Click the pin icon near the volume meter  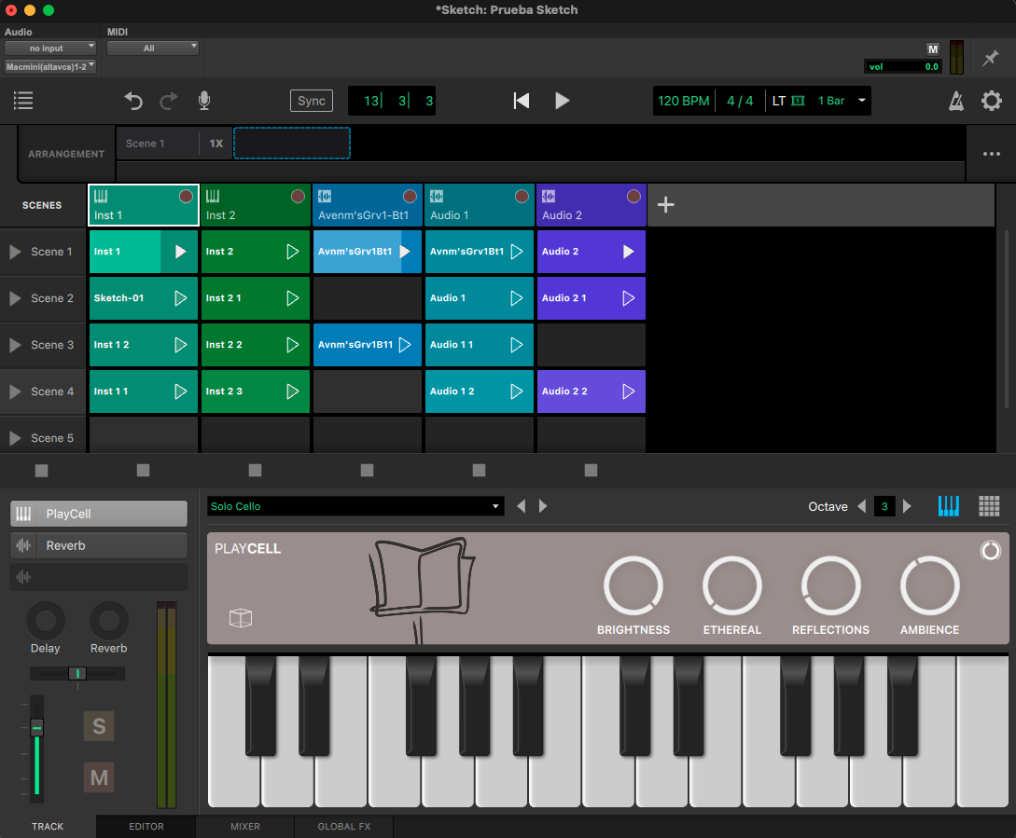click(x=990, y=58)
